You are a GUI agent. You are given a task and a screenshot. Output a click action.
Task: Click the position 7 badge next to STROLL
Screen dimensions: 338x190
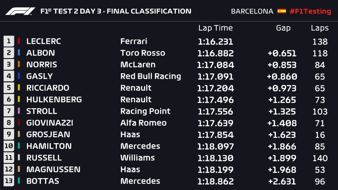(x=9, y=111)
